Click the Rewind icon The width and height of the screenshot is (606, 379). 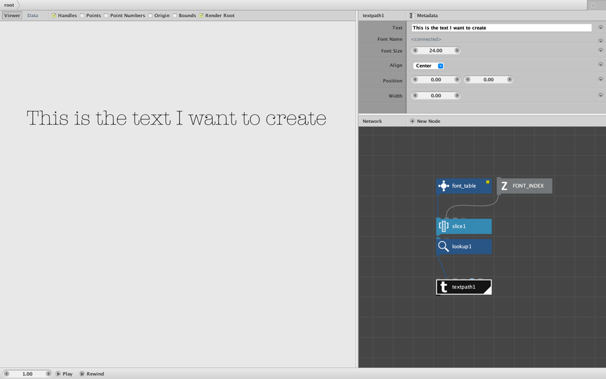click(82, 374)
